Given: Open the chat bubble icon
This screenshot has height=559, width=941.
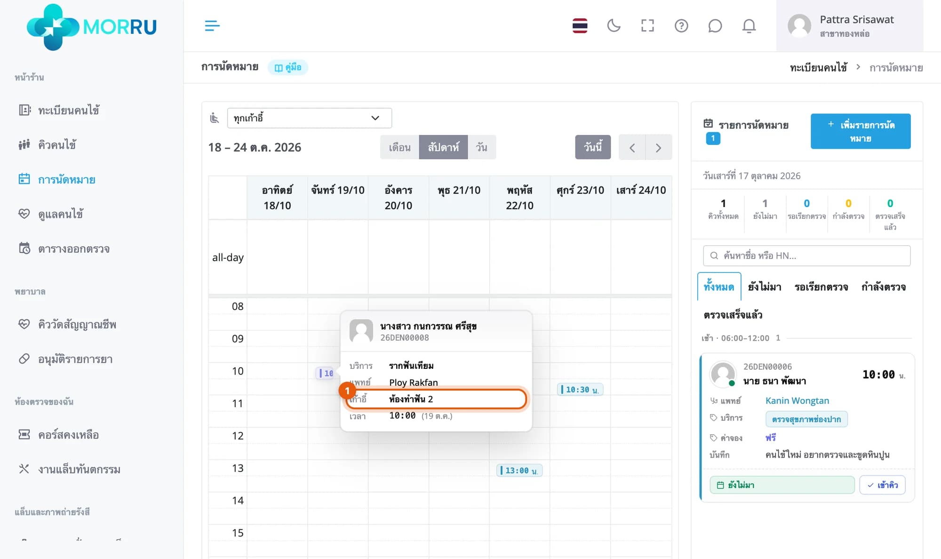Looking at the screenshot, I should (715, 25).
